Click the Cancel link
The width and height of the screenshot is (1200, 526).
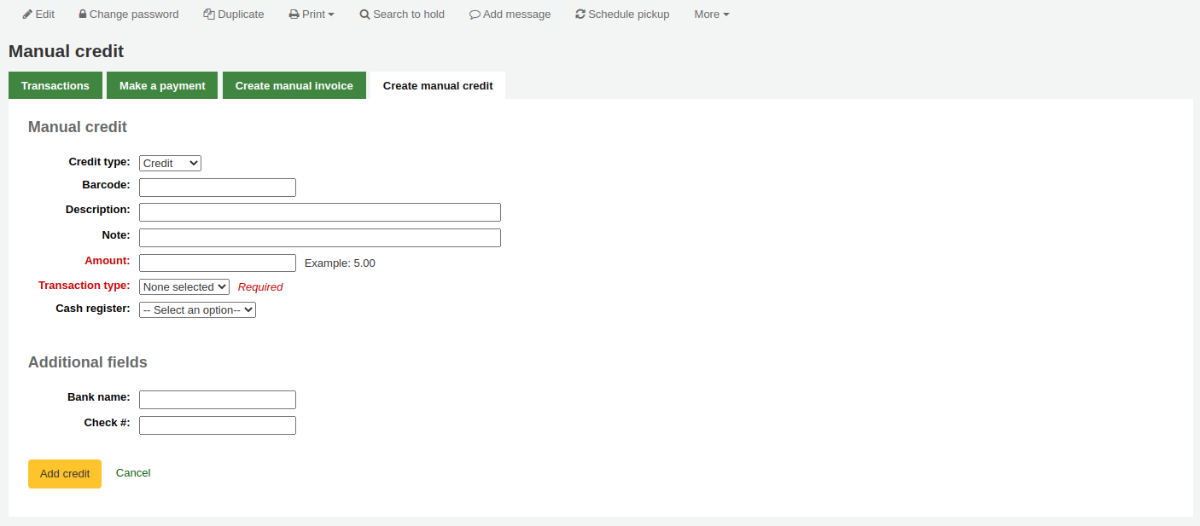tap(133, 472)
